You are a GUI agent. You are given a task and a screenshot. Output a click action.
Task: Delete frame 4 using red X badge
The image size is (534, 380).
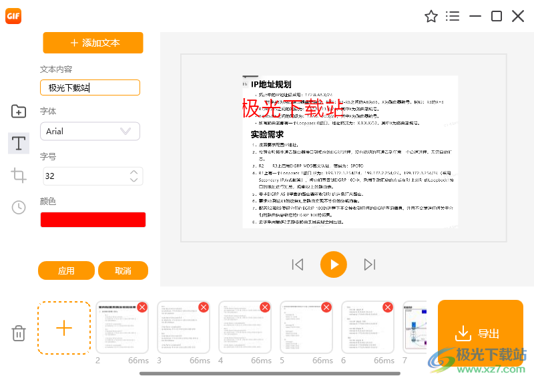click(x=265, y=307)
